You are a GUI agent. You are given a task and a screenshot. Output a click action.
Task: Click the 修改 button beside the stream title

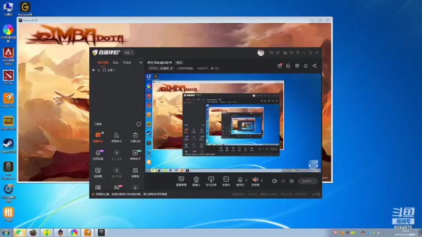pos(179,63)
